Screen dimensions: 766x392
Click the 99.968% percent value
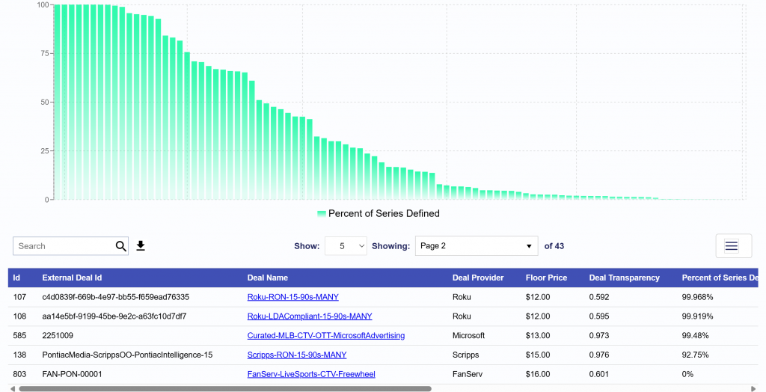tap(697, 297)
